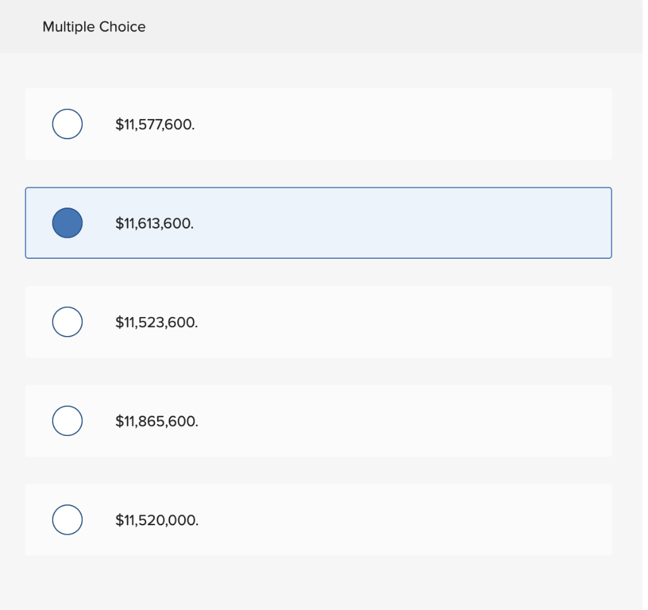The width and height of the screenshot is (648, 610).
Task: Click the $11,520,000 answer text
Action: click(156, 520)
